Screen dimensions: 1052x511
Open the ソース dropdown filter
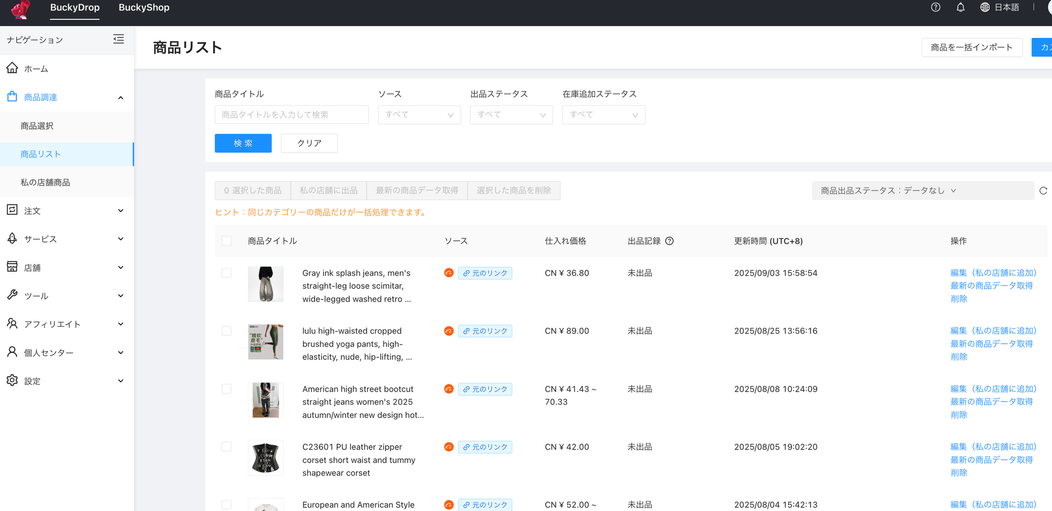click(x=419, y=115)
